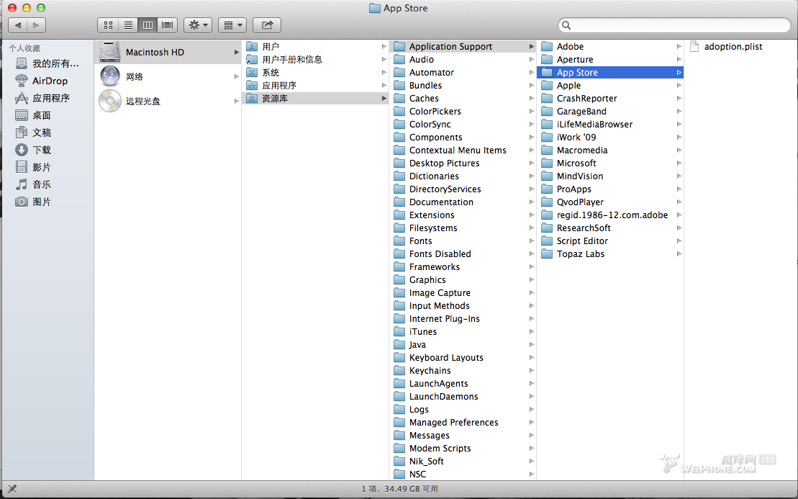Expand the Adobe folder arrow

coord(679,47)
